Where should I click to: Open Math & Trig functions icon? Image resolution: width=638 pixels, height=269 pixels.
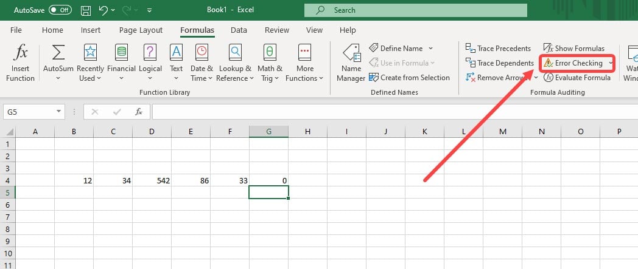(x=269, y=53)
